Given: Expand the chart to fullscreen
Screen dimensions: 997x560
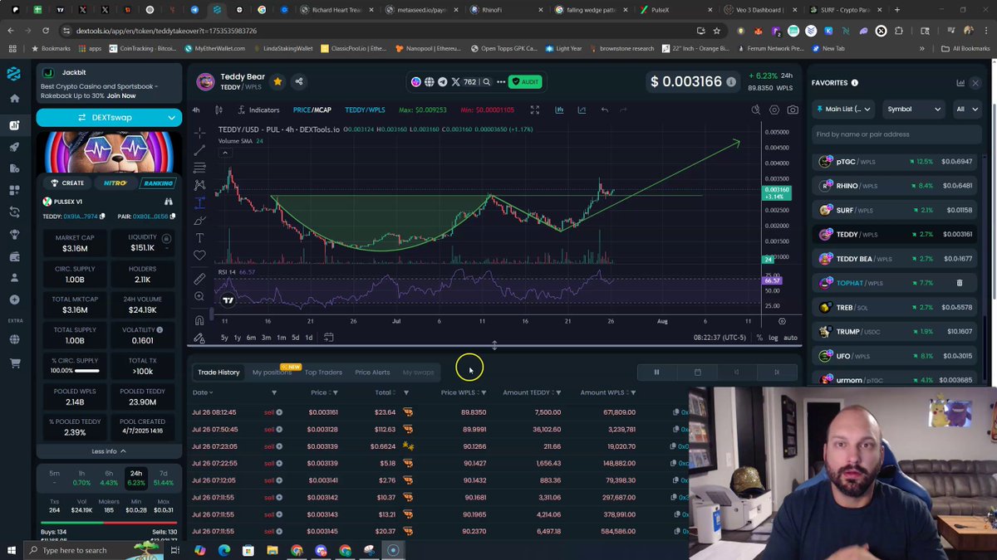Looking at the screenshot, I should [535, 110].
